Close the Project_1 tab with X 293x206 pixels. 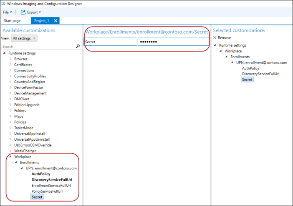click(56, 20)
